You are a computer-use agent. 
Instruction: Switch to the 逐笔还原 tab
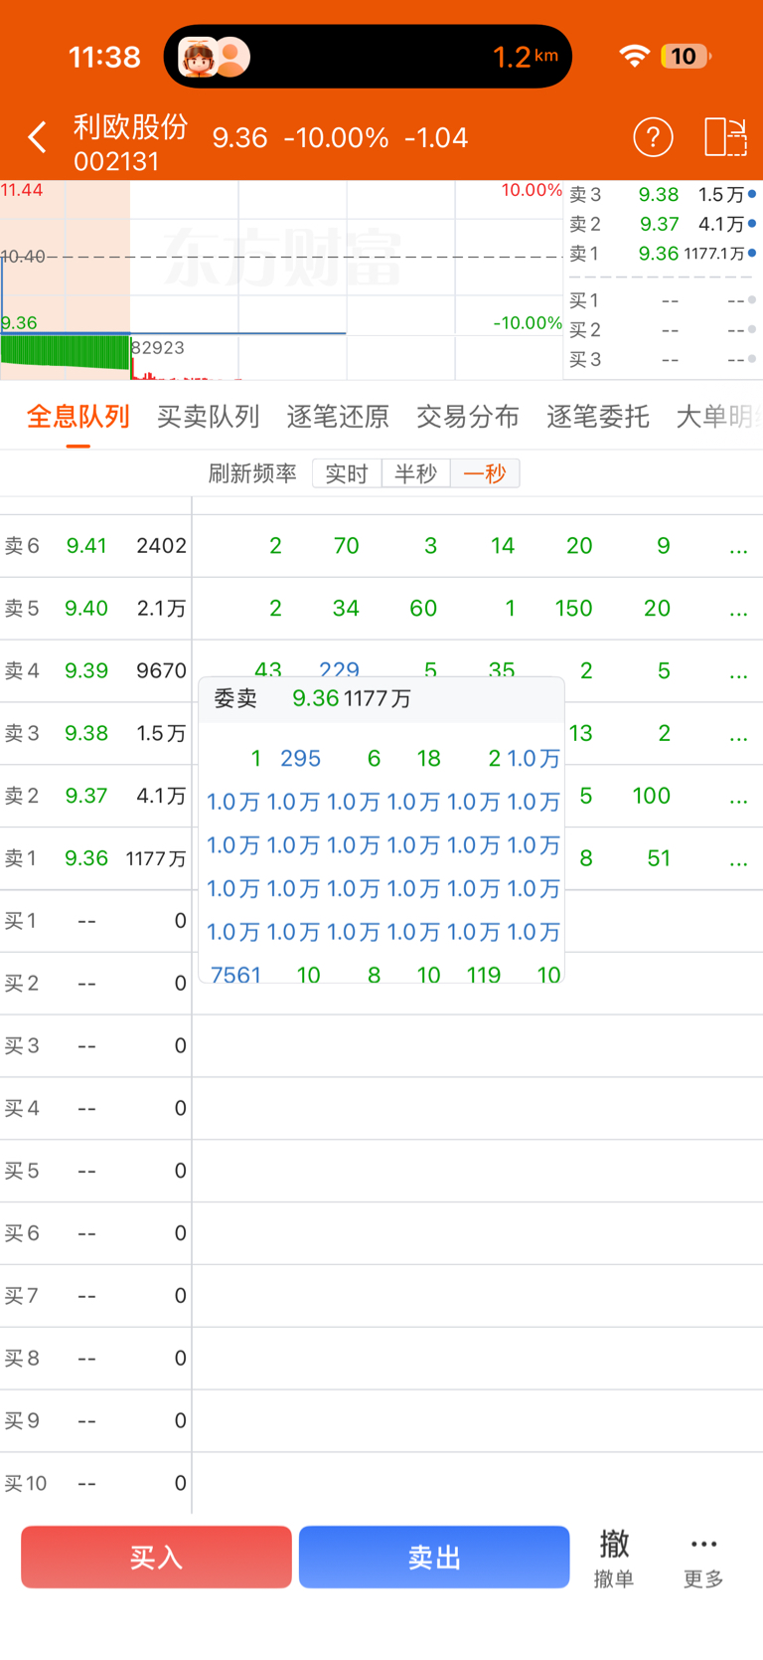pyautogui.click(x=338, y=417)
